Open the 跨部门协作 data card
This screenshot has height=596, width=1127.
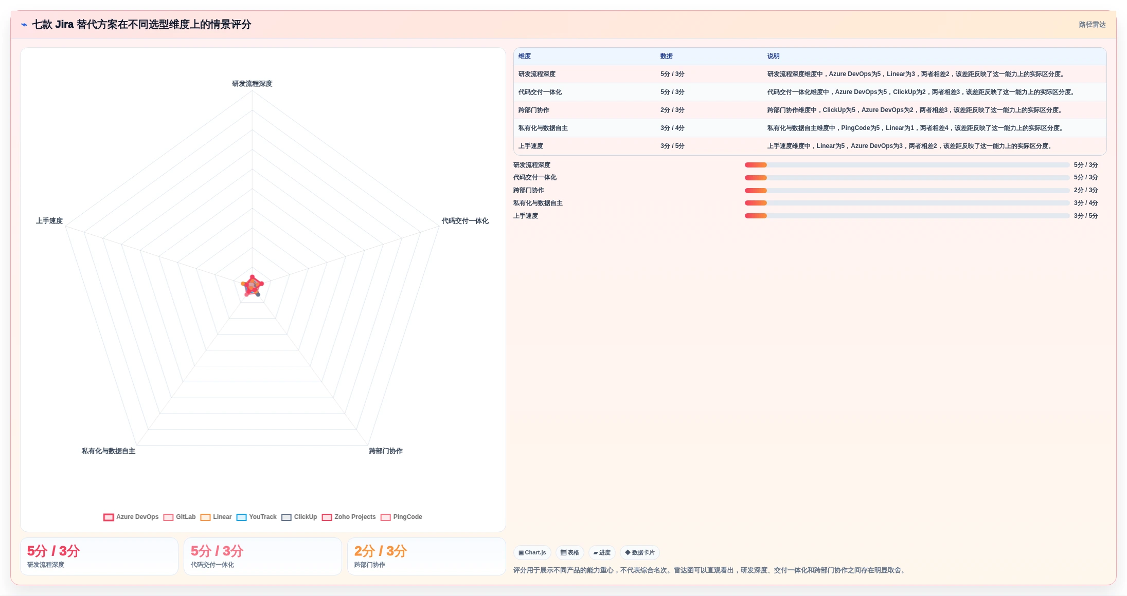click(426, 556)
